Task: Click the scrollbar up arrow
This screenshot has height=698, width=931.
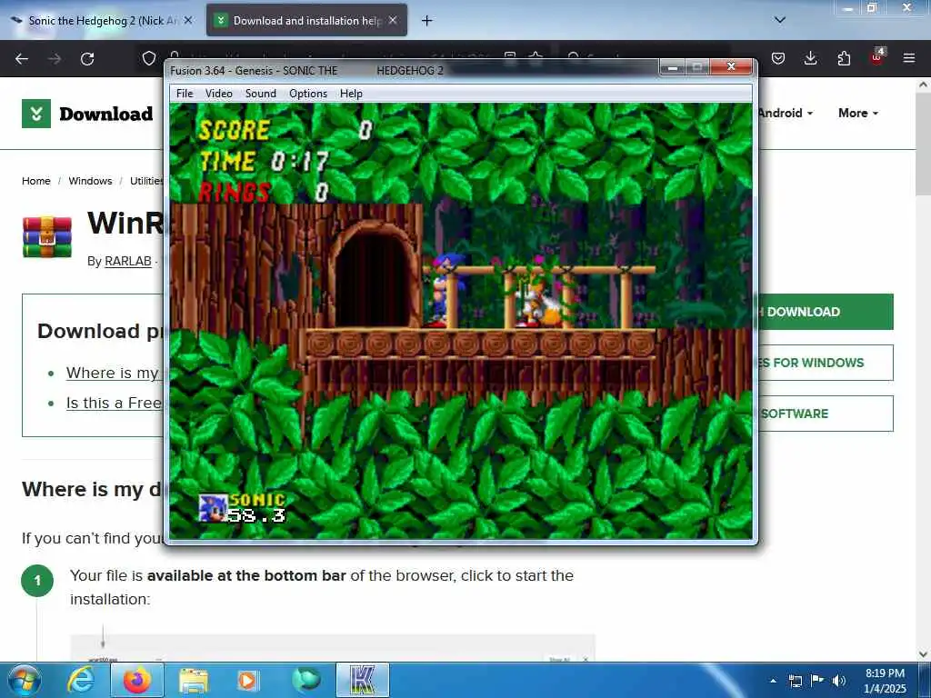Action: click(924, 85)
